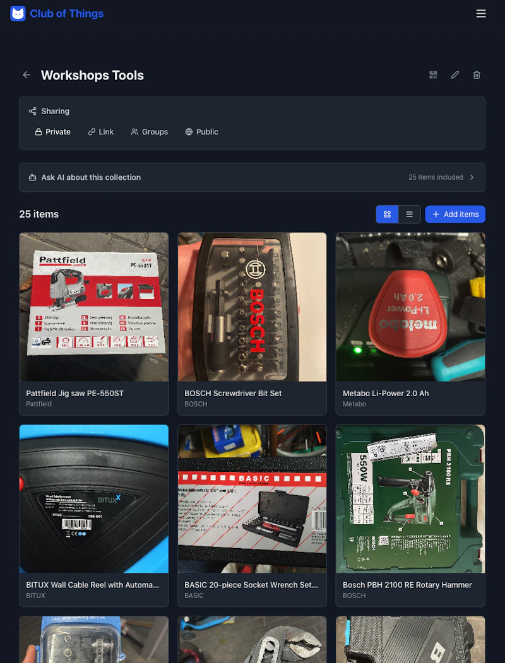This screenshot has width=505, height=663.
Task: Set sharing to Link
Action: coord(100,132)
